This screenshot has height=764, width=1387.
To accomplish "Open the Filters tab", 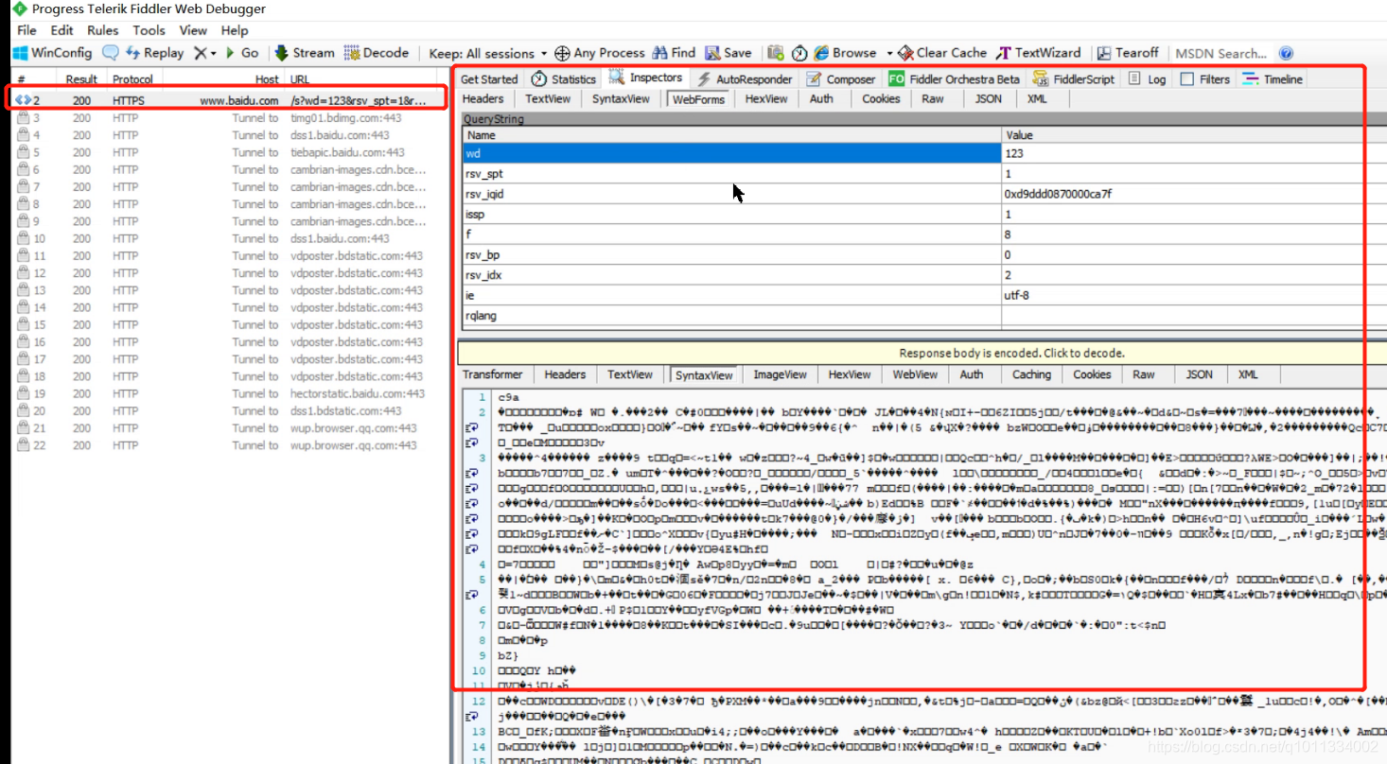I will point(1205,79).
